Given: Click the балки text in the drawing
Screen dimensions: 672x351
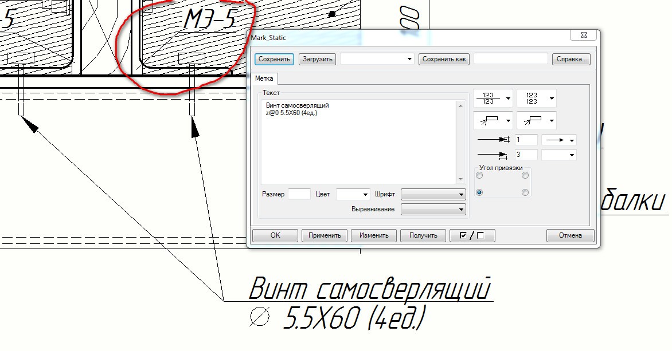Looking at the screenshot, I should [x=632, y=200].
